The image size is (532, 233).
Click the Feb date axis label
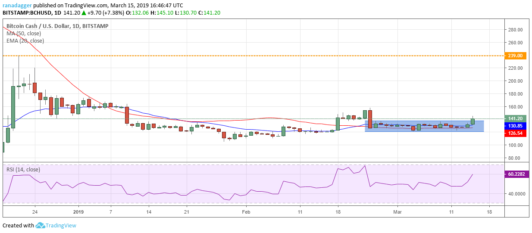(246, 212)
